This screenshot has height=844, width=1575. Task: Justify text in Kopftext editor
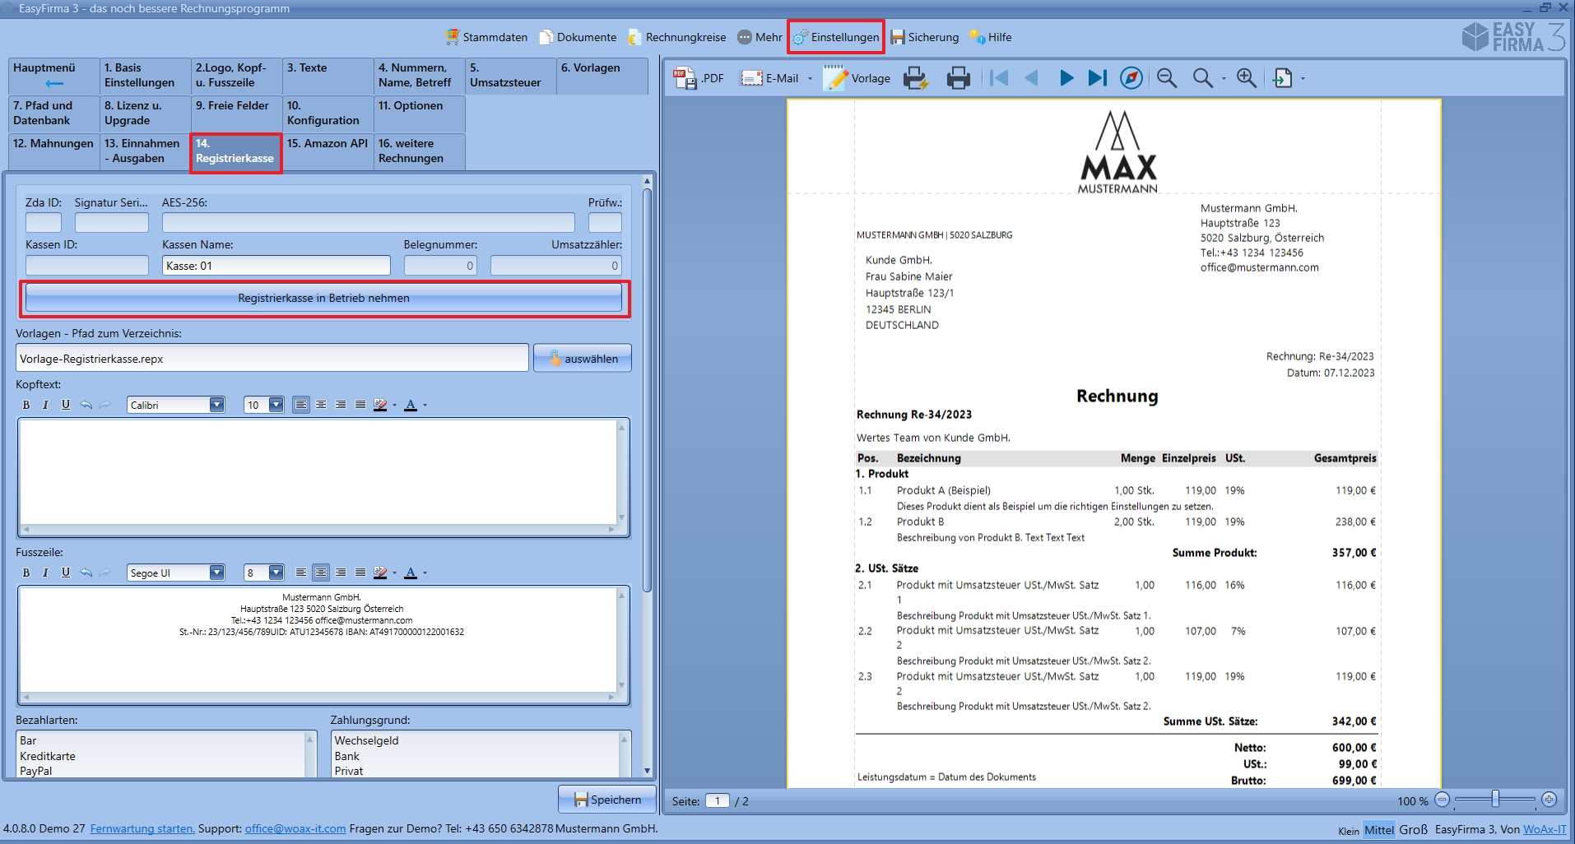tap(360, 405)
